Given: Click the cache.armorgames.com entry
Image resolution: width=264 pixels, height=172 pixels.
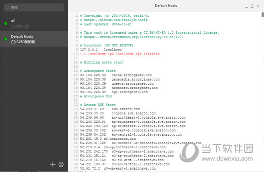Looking at the screenshot, I should [x=116, y=75].
